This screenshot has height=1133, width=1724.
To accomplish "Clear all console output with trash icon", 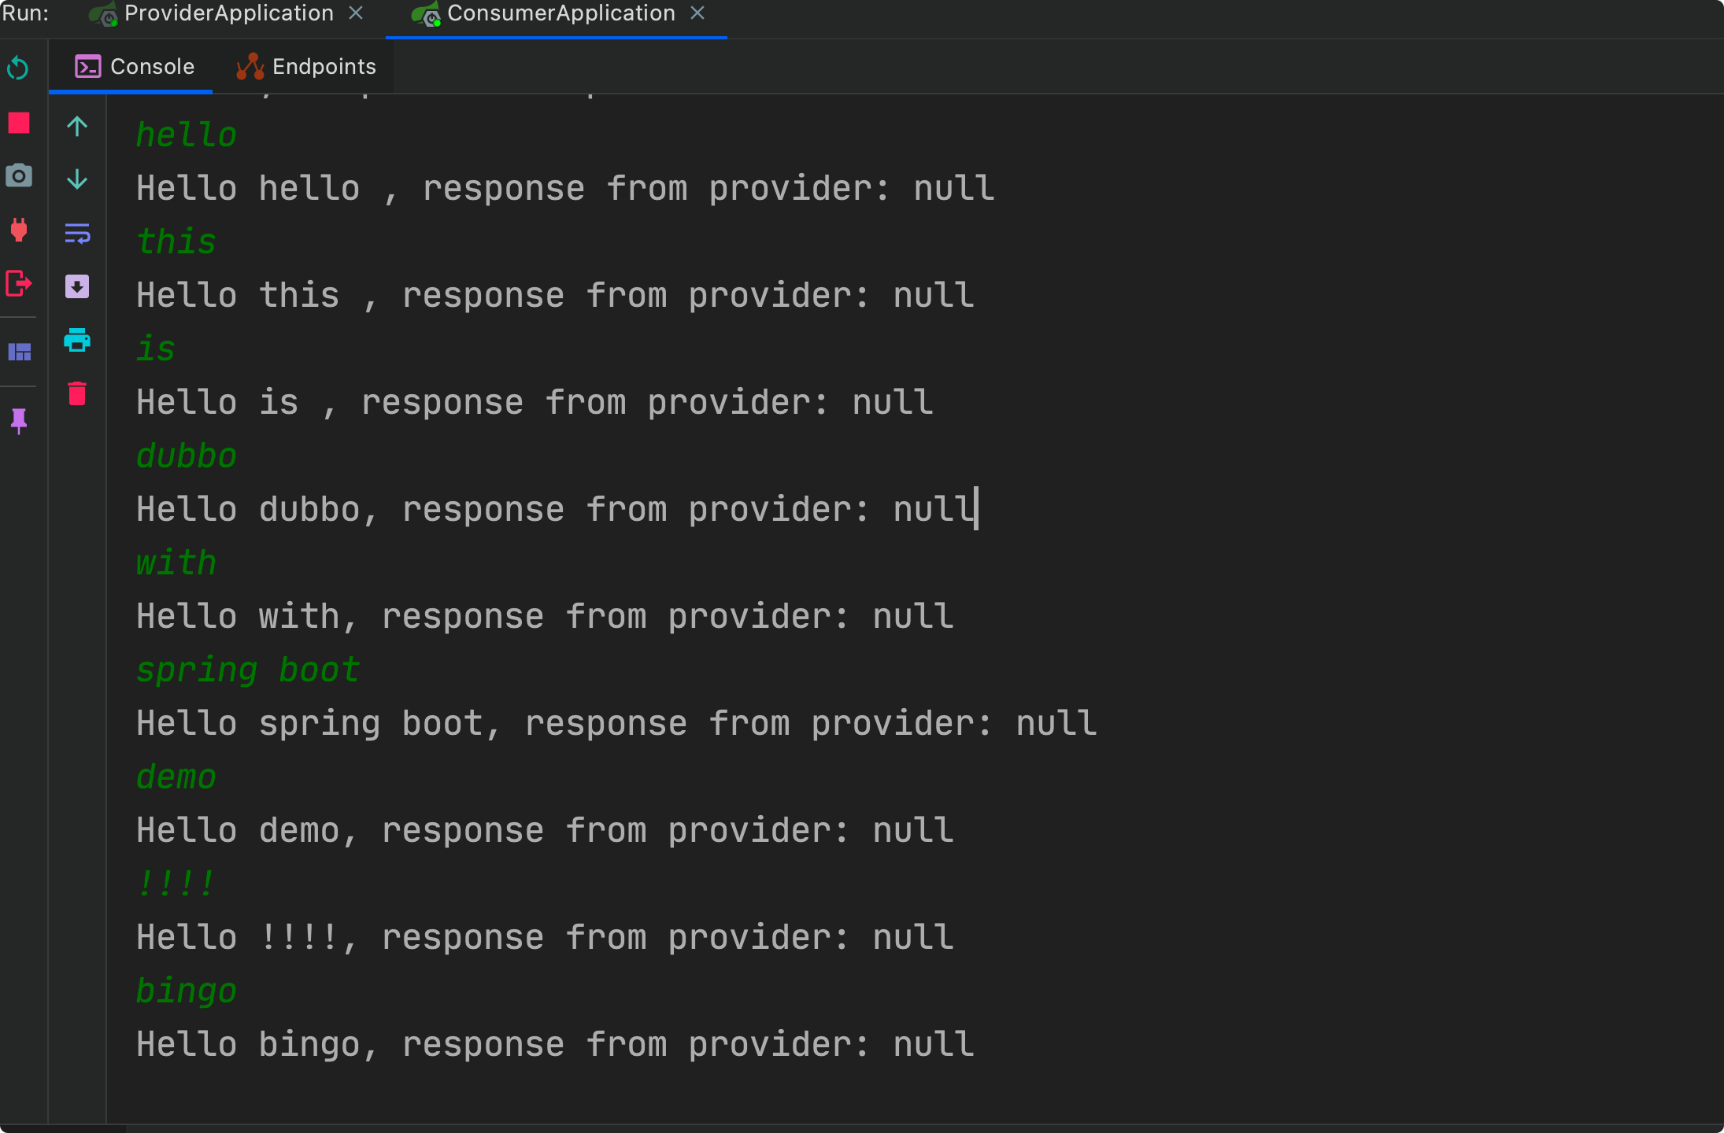I will (x=77, y=393).
